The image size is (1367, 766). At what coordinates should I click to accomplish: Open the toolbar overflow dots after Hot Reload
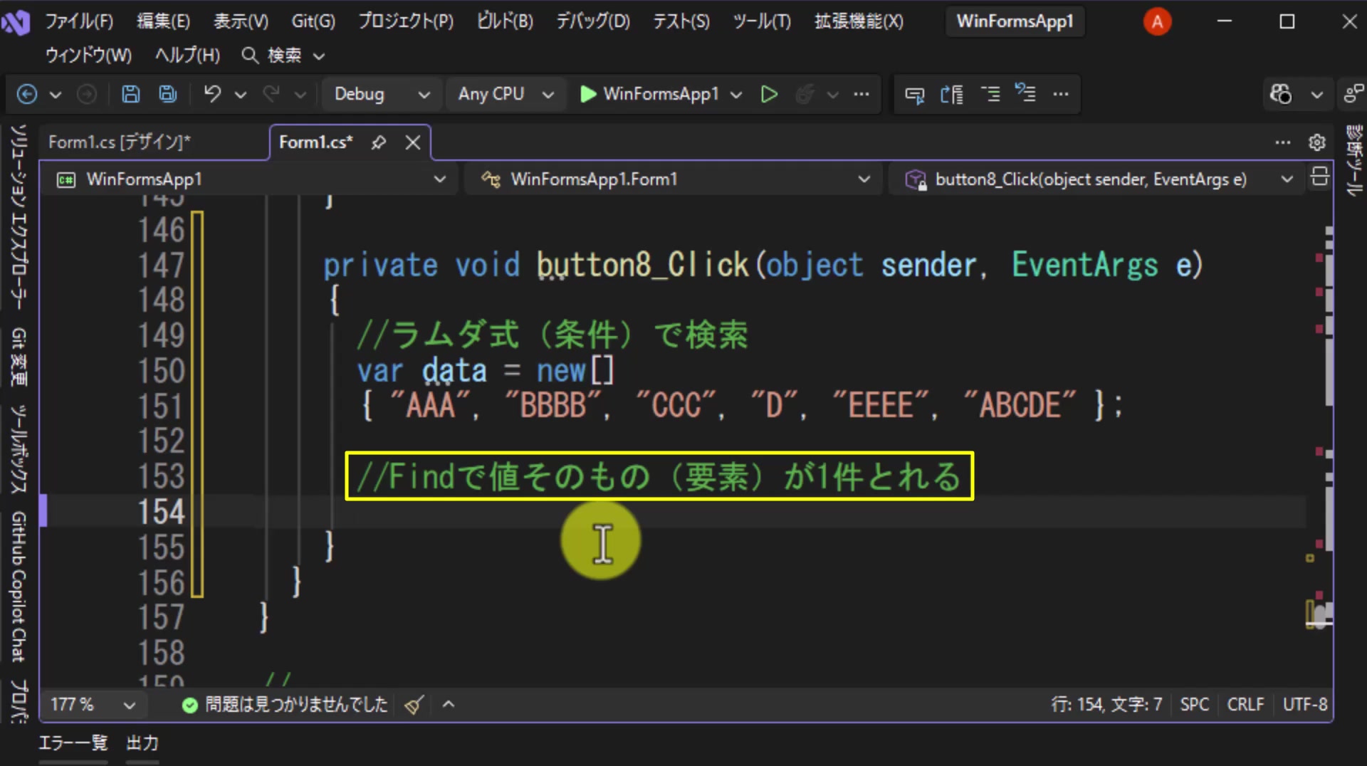[861, 94]
